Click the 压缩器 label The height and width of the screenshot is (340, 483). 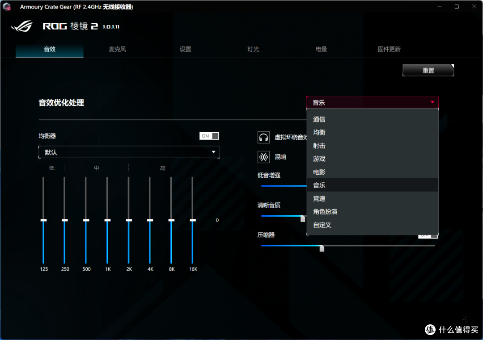click(266, 235)
